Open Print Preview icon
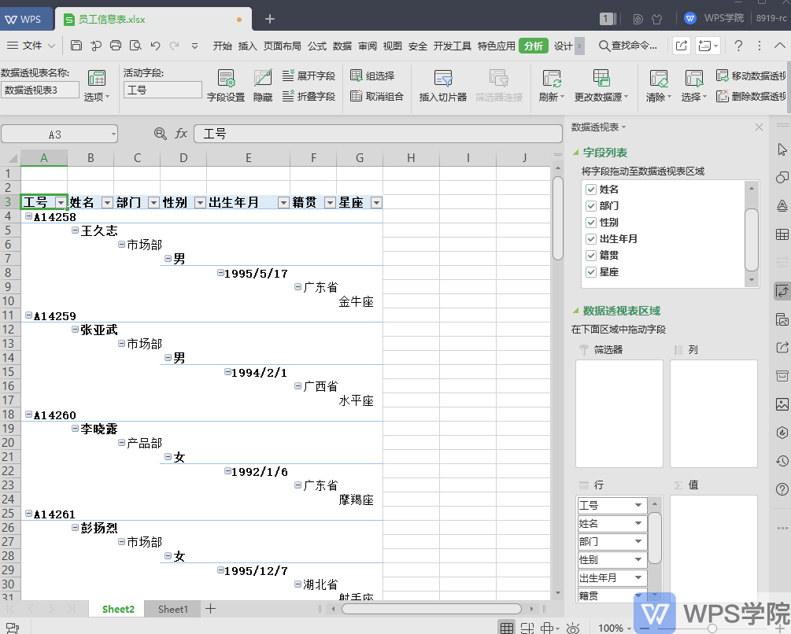 click(x=135, y=46)
